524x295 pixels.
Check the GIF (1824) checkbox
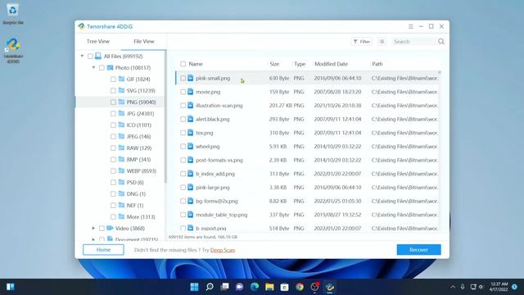113,79
